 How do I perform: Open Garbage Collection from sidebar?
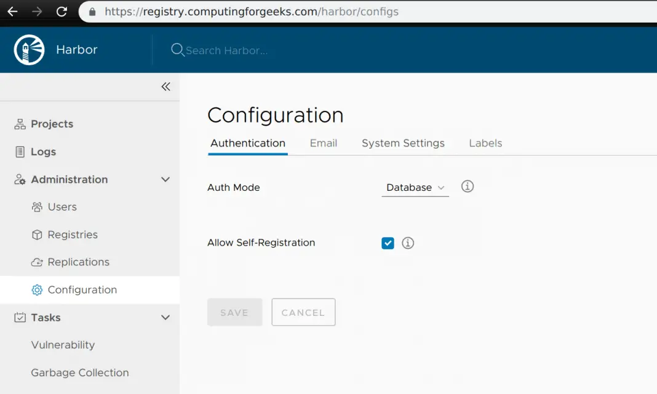click(80, 372)
